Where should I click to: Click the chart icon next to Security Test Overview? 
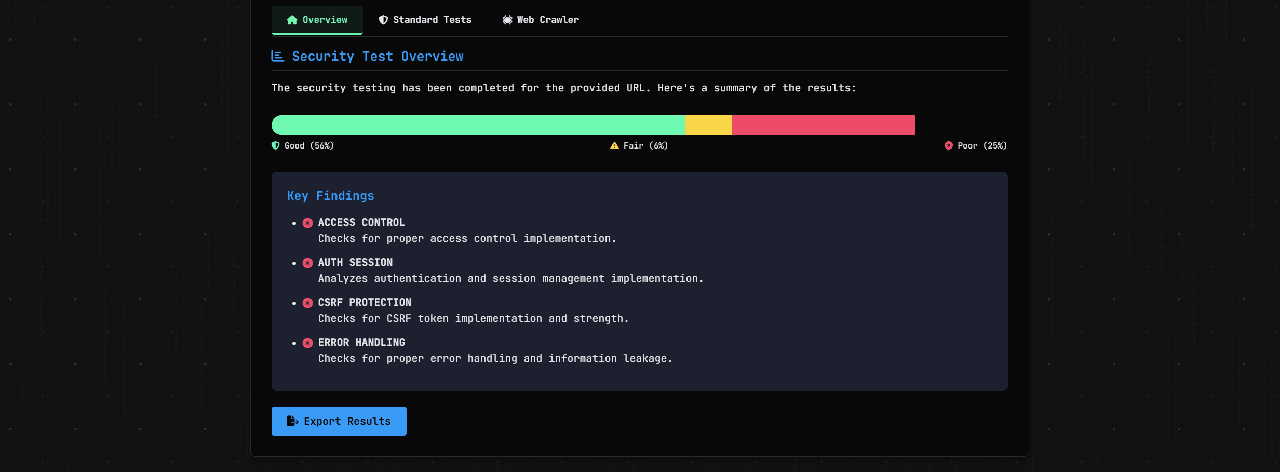pos(278,56)
